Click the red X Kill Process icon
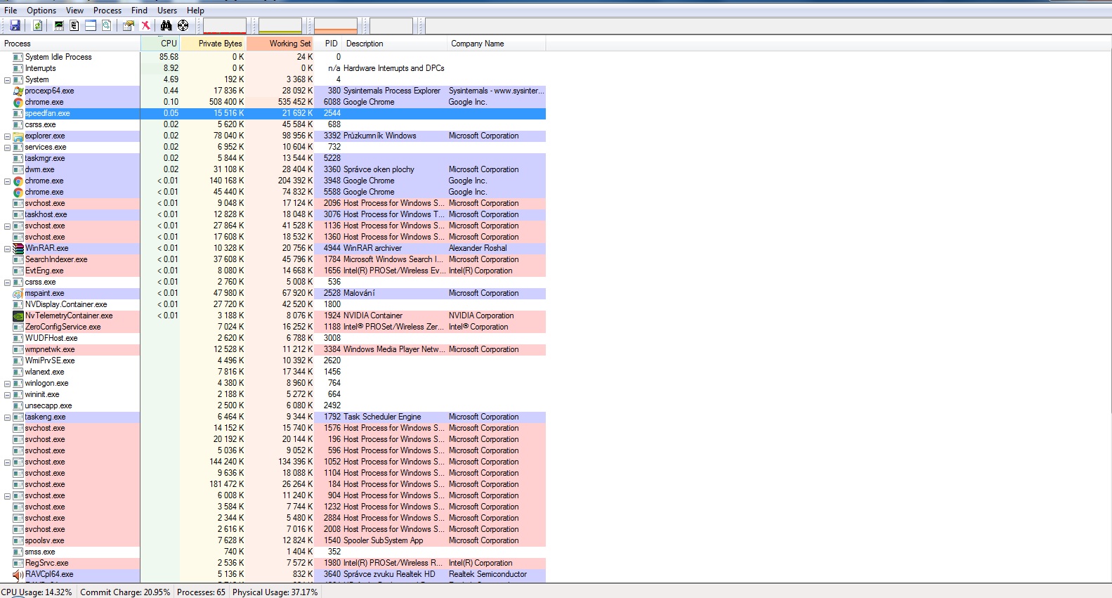Screen dimensions: 1112x598 (x=145, y=25)
